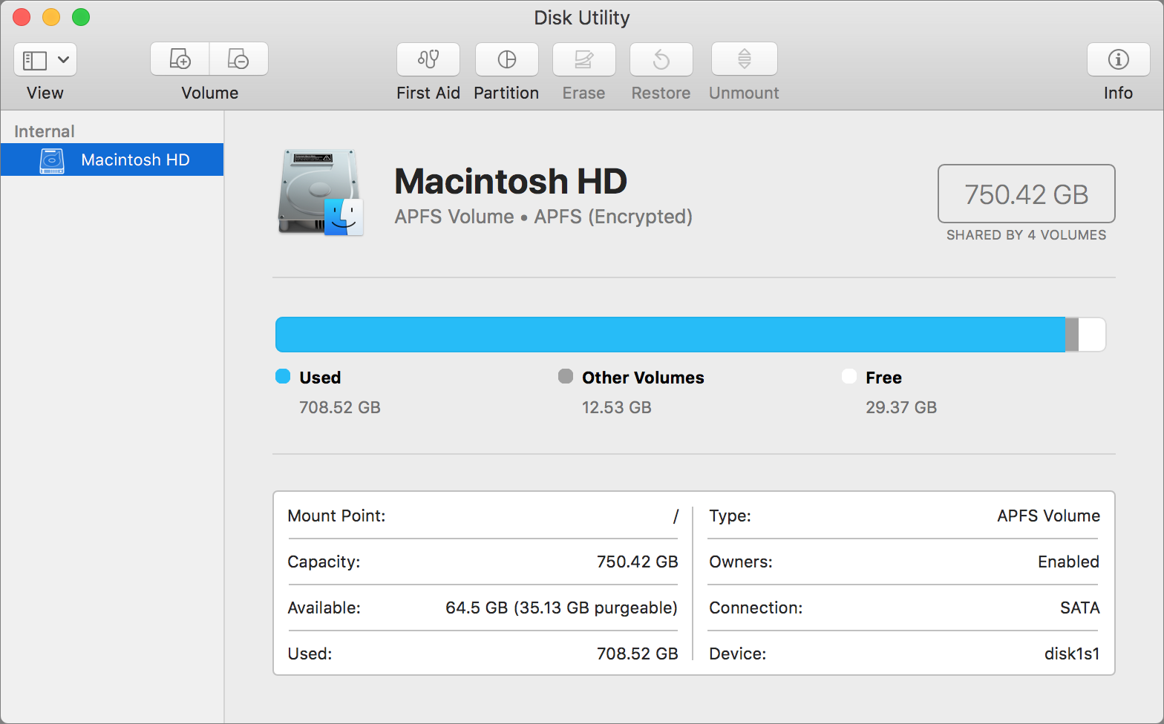1164x724 pixels.
Task: Click the Other Volumes legend label
Action: (643, 378)
